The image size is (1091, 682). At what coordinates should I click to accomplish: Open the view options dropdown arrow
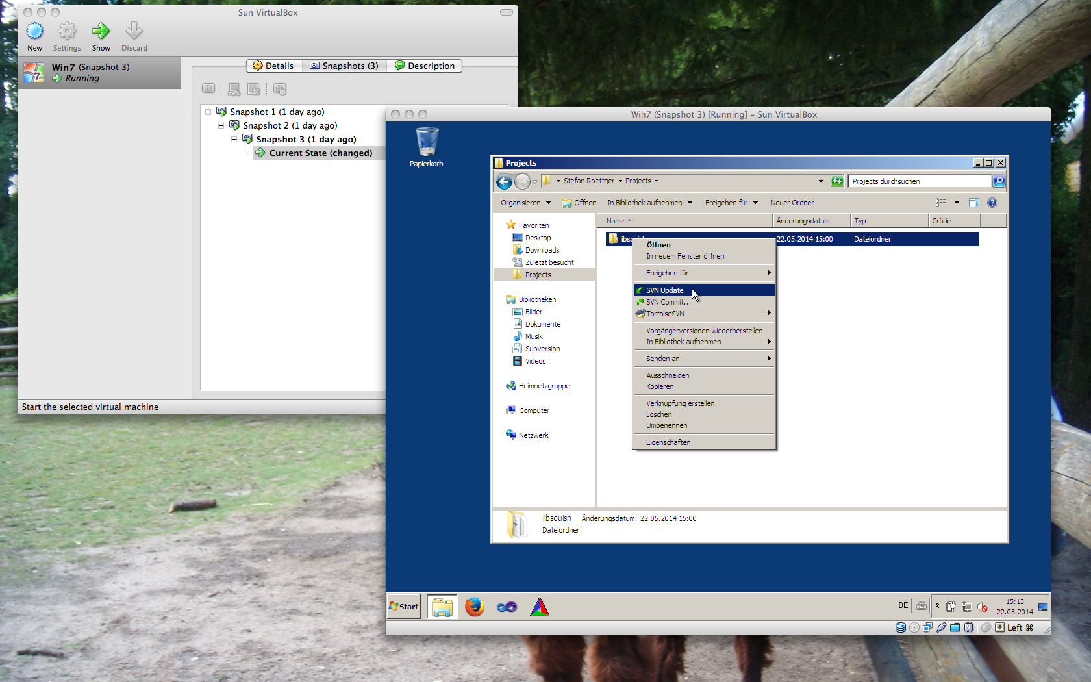coord(957,203)
